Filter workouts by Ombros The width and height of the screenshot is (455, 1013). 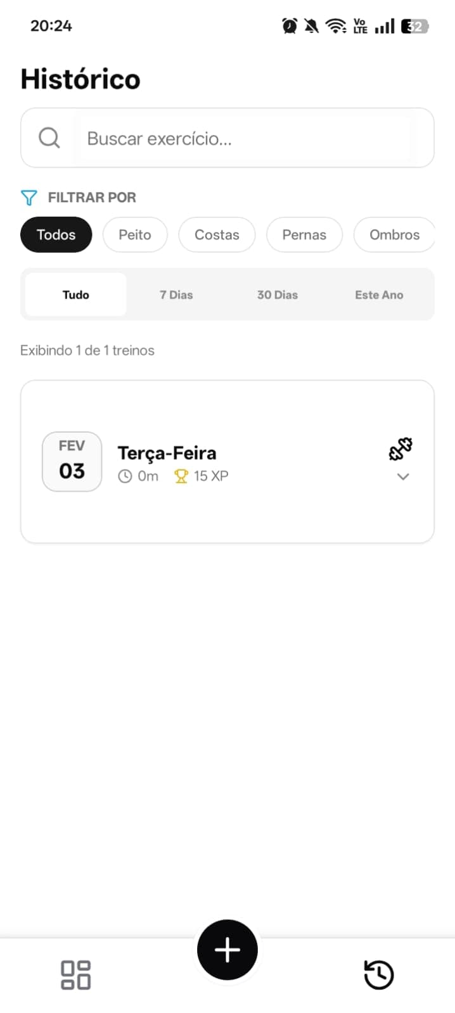coord(394,234)
